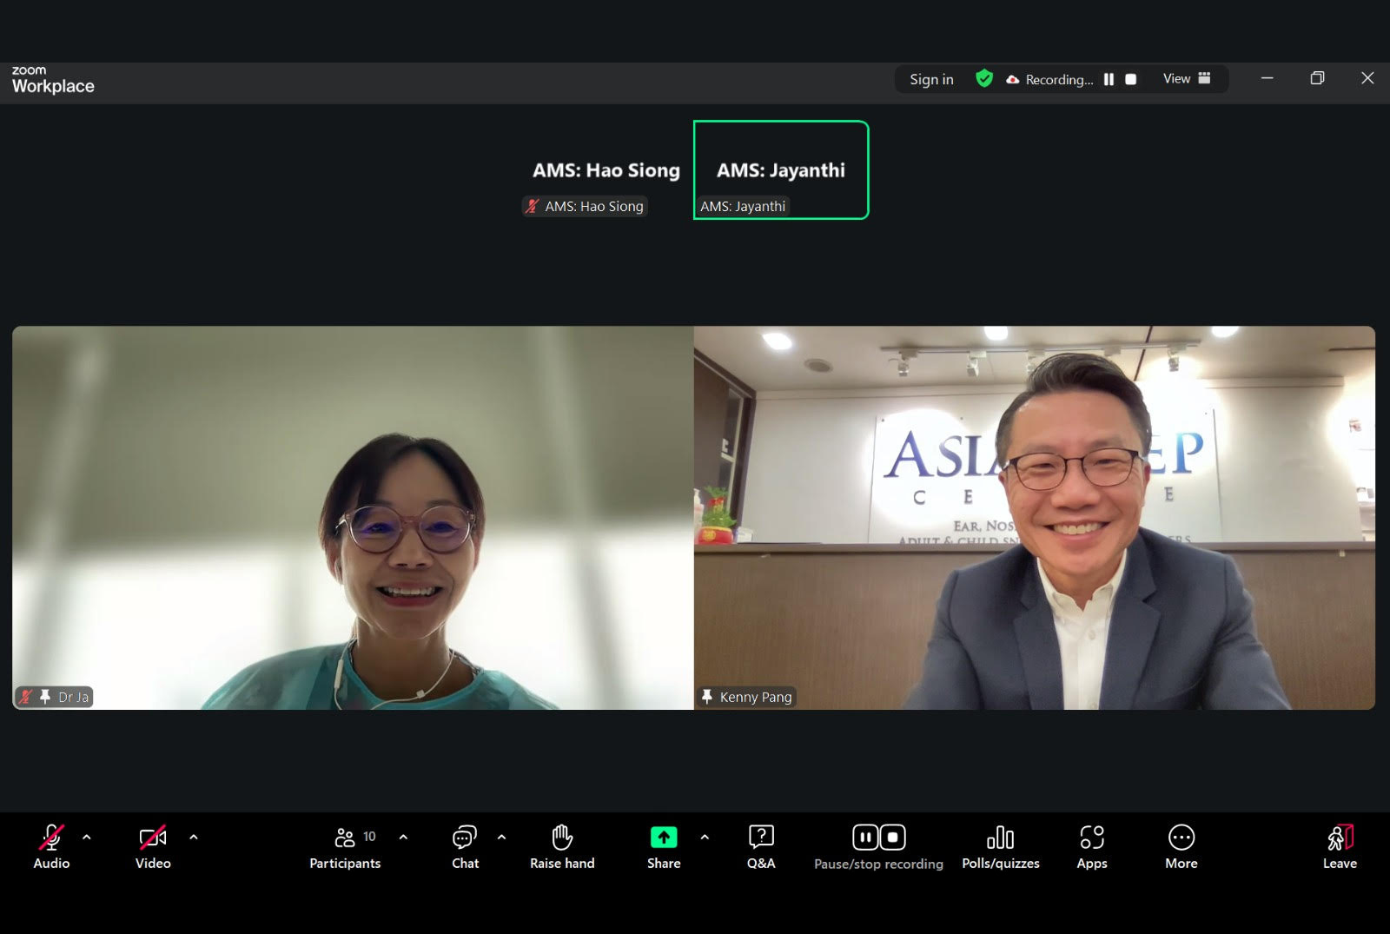Expand share options arrow beside Share
This screenshot has width=1390, height=934.
click(705, 837)
